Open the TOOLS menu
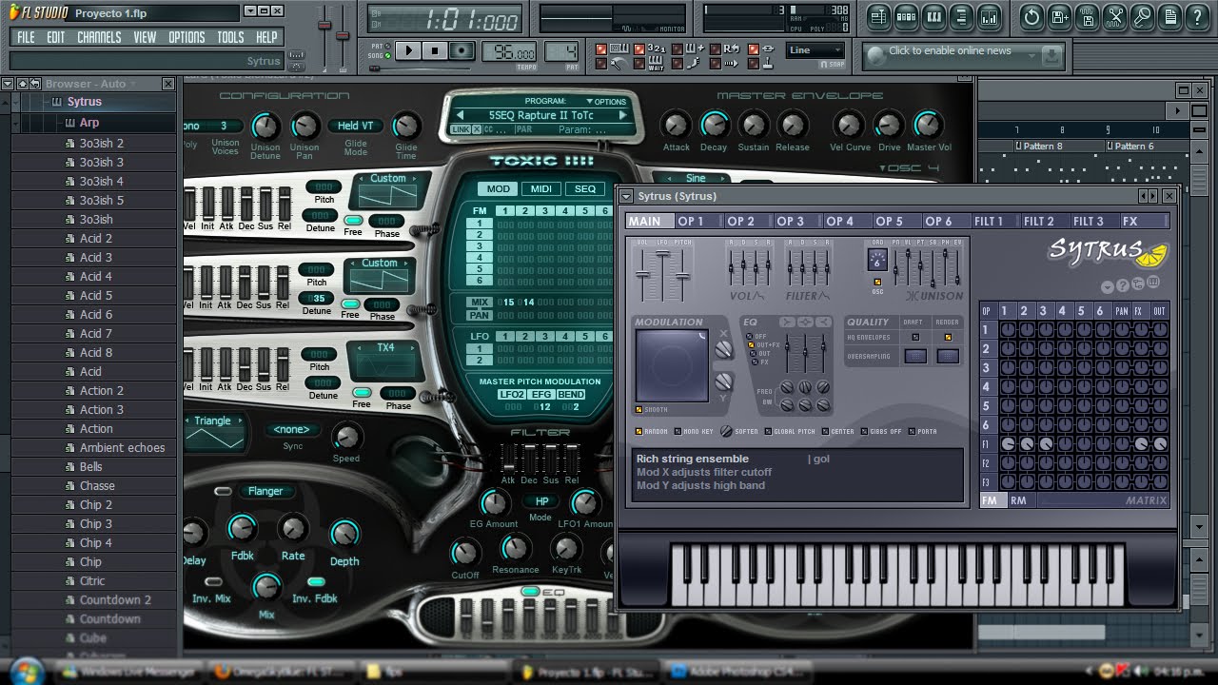 pos(230,37)
